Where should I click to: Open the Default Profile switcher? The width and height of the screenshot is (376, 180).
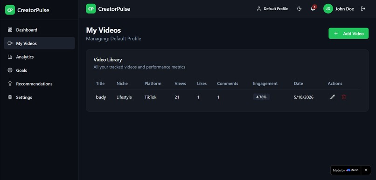[272, 9]
